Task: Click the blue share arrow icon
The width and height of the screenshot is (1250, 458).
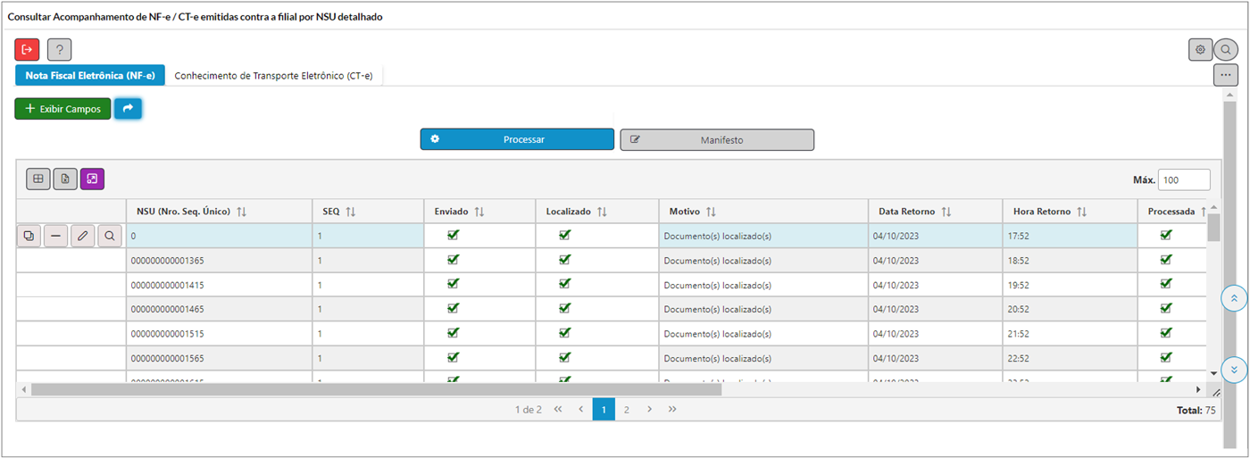Action: point(128,109)
